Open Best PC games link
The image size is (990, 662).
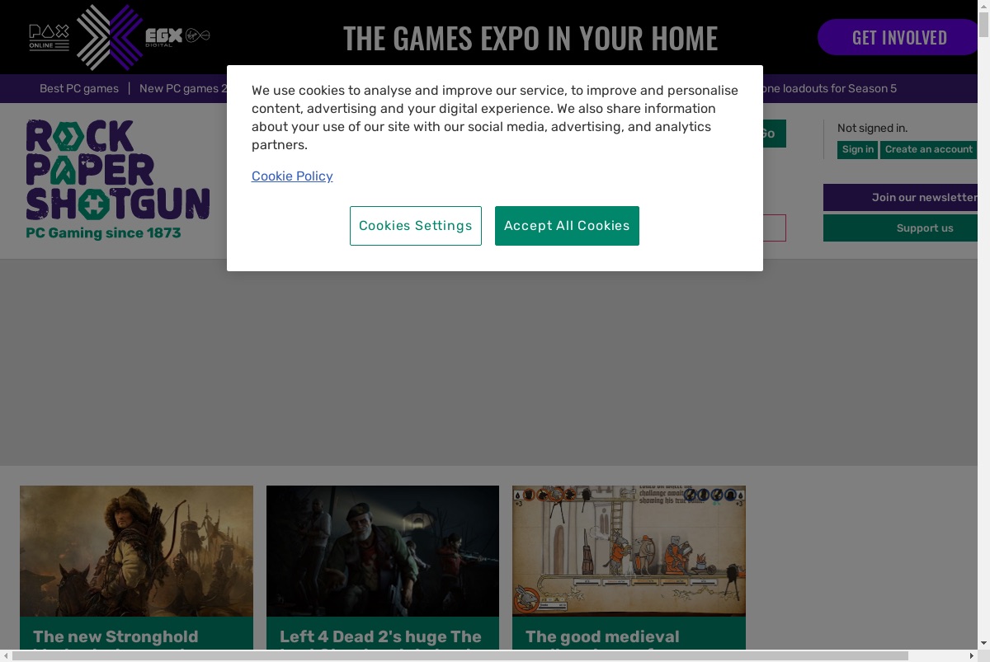tap(79, 88)
